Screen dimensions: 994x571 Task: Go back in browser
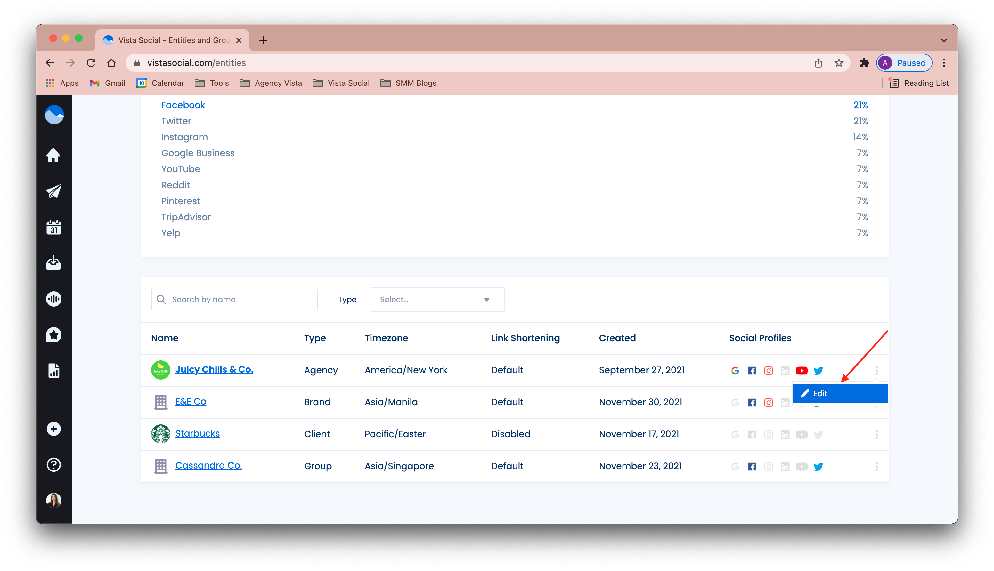coord(50,63)
